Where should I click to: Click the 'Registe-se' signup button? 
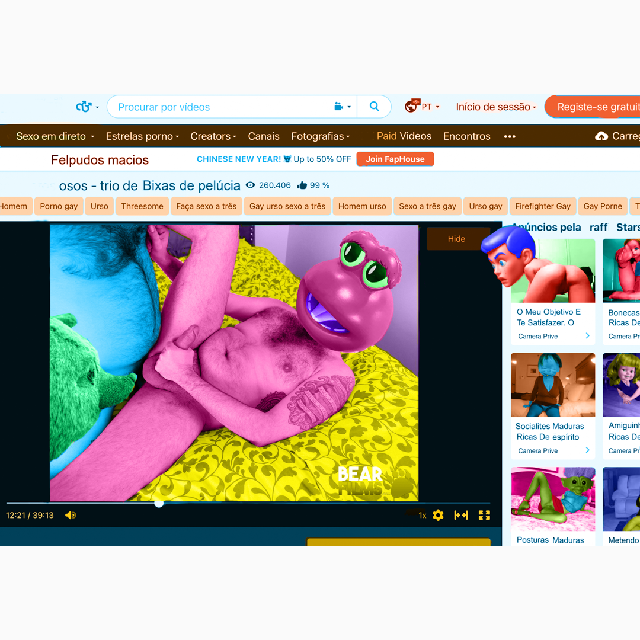point(593,107)
